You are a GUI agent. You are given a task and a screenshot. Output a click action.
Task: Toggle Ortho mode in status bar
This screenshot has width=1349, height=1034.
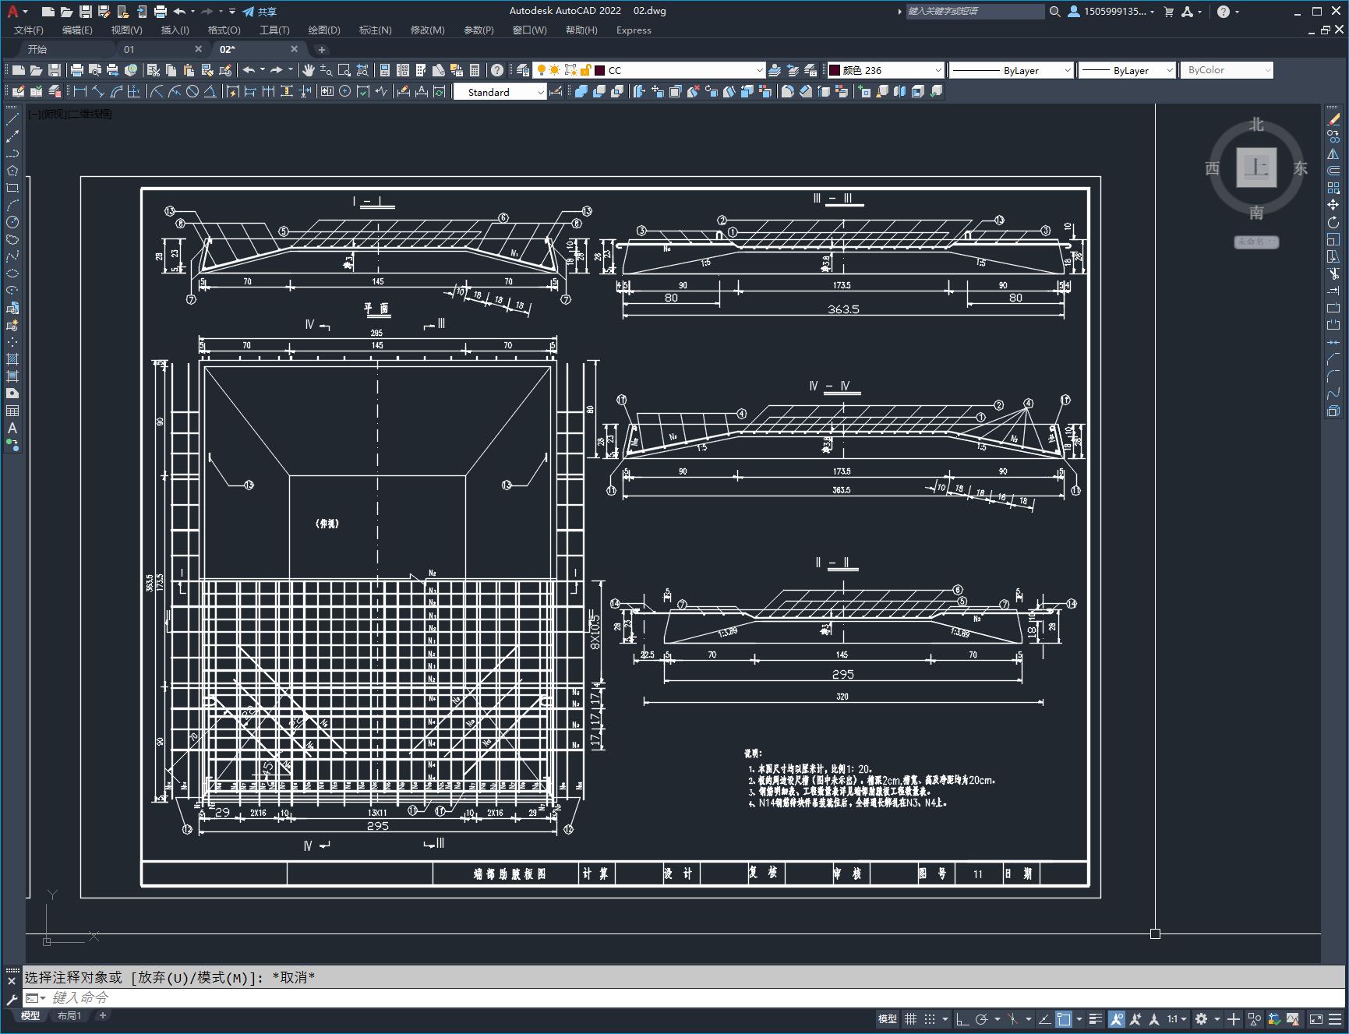(x=962, y=1018)
